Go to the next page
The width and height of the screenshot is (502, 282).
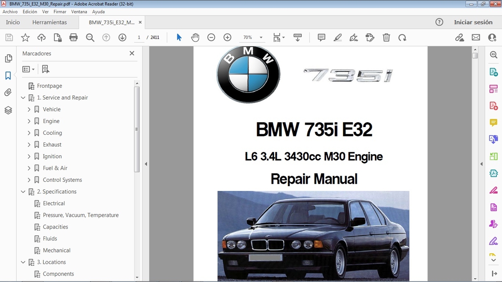[x=122, y=38]
